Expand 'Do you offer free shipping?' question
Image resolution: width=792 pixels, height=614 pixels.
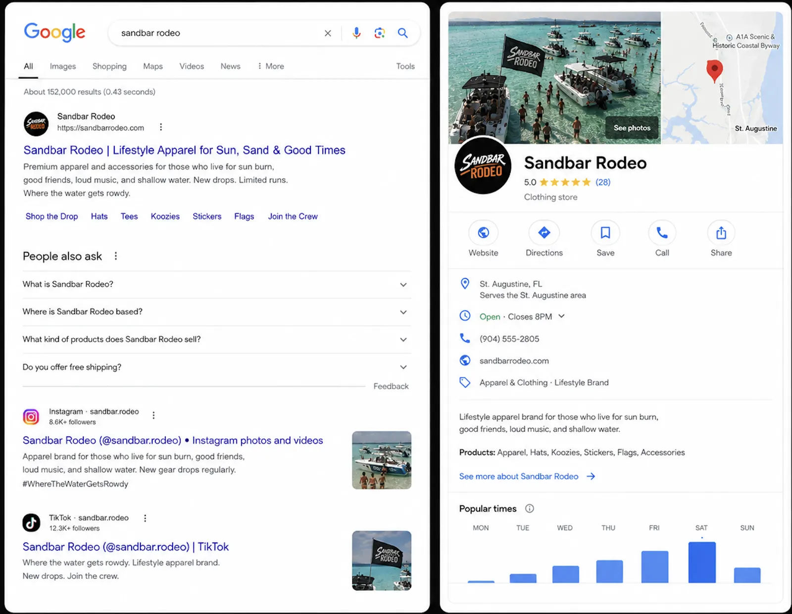[217, 367]
